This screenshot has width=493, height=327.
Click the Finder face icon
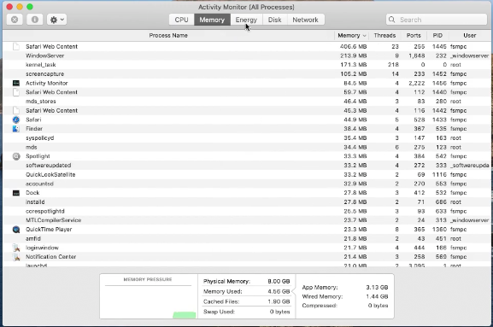click(16, 129)
